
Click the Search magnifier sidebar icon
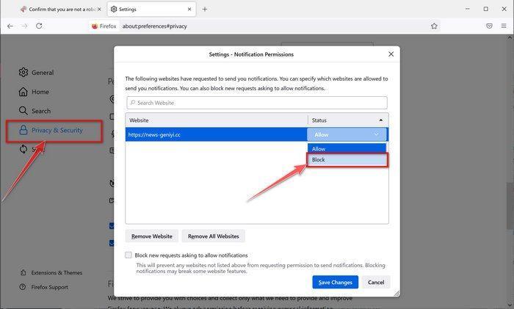click(23, 111)
